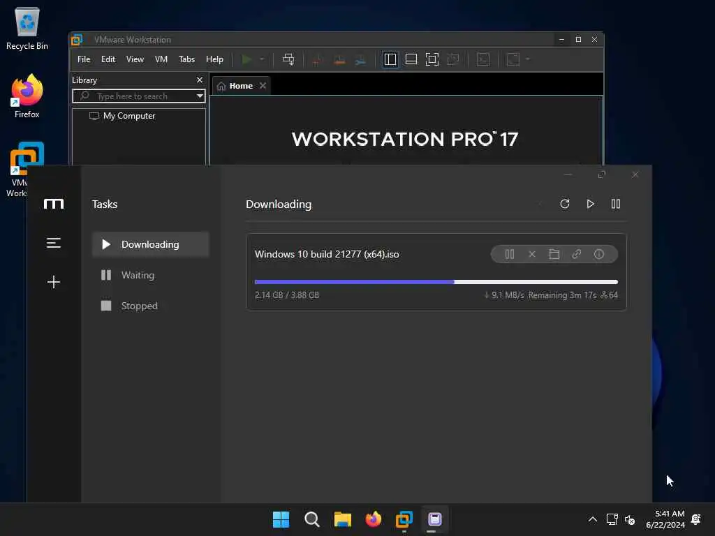Select Downloading in the Tasks list

click(151, 244)
